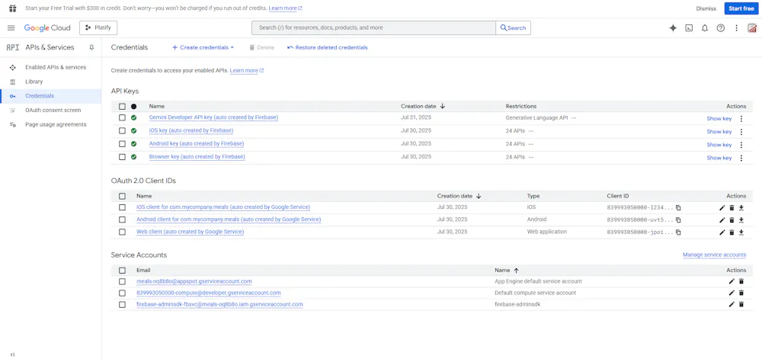Screen dimensions: 762x359
Task: Edit the Android OAuth client
Action: tap(722, 220)
